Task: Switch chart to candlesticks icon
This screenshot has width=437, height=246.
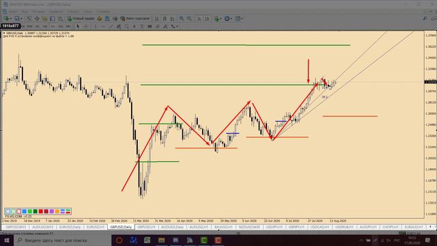Action: [165, 18]
